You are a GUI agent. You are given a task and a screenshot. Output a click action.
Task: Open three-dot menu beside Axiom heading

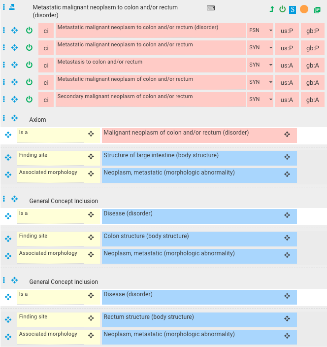pyautogui.click(x=4, y=118)
